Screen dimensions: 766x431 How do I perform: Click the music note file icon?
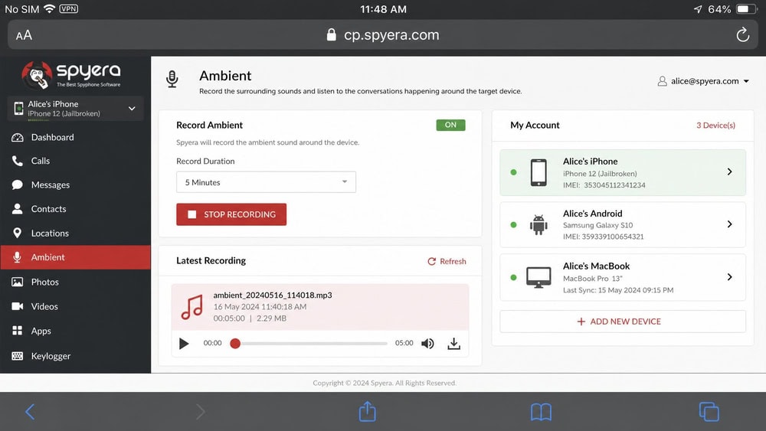coord(192,307)
